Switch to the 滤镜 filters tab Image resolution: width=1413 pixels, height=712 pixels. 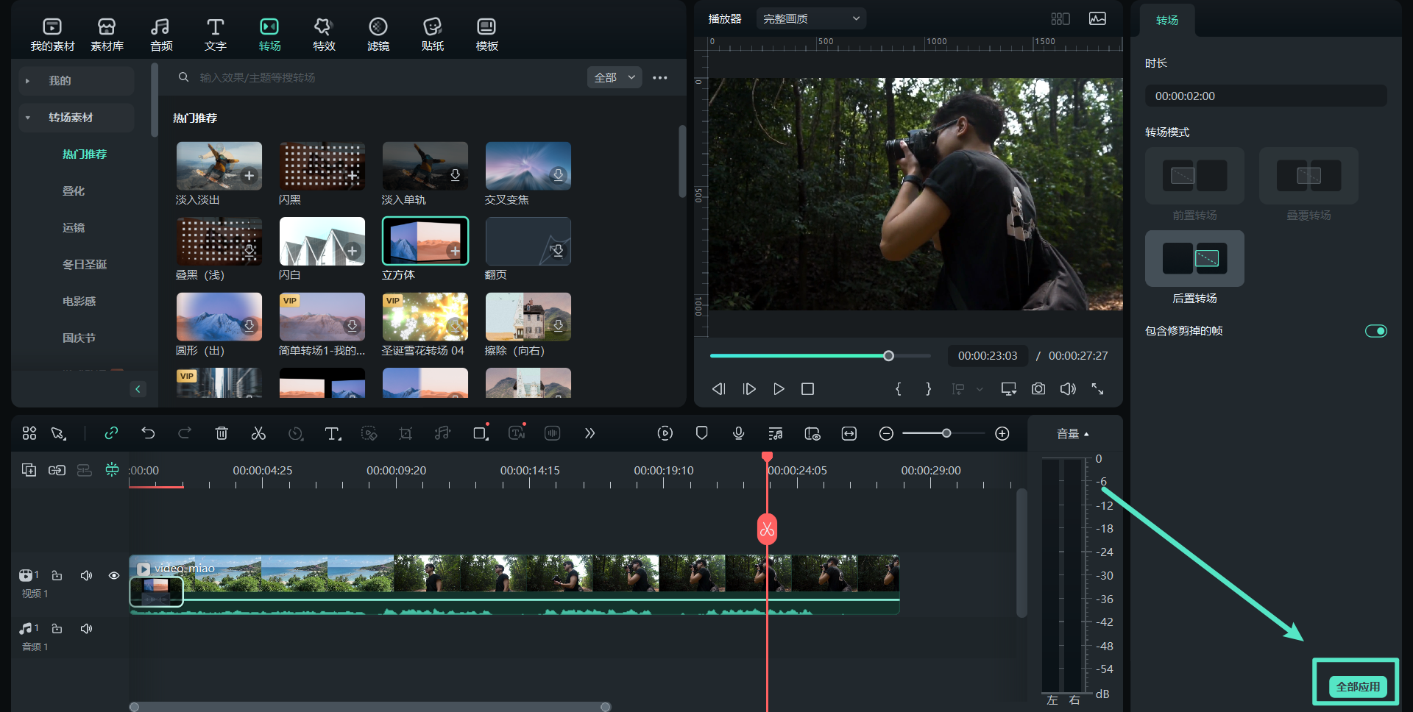click(378, 35)
